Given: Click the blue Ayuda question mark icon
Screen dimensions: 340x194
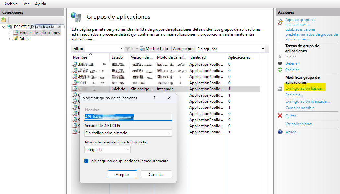Looking at the screenshot, I should (x=280, y=132).
